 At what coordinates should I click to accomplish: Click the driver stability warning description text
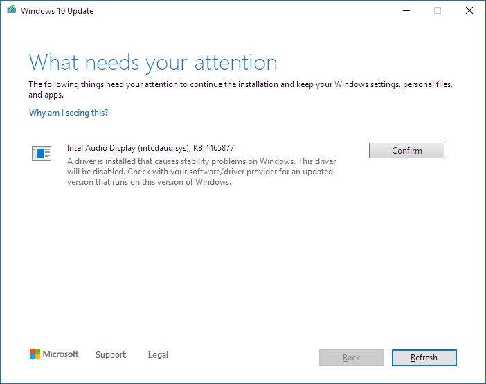[x=201, y=172]
